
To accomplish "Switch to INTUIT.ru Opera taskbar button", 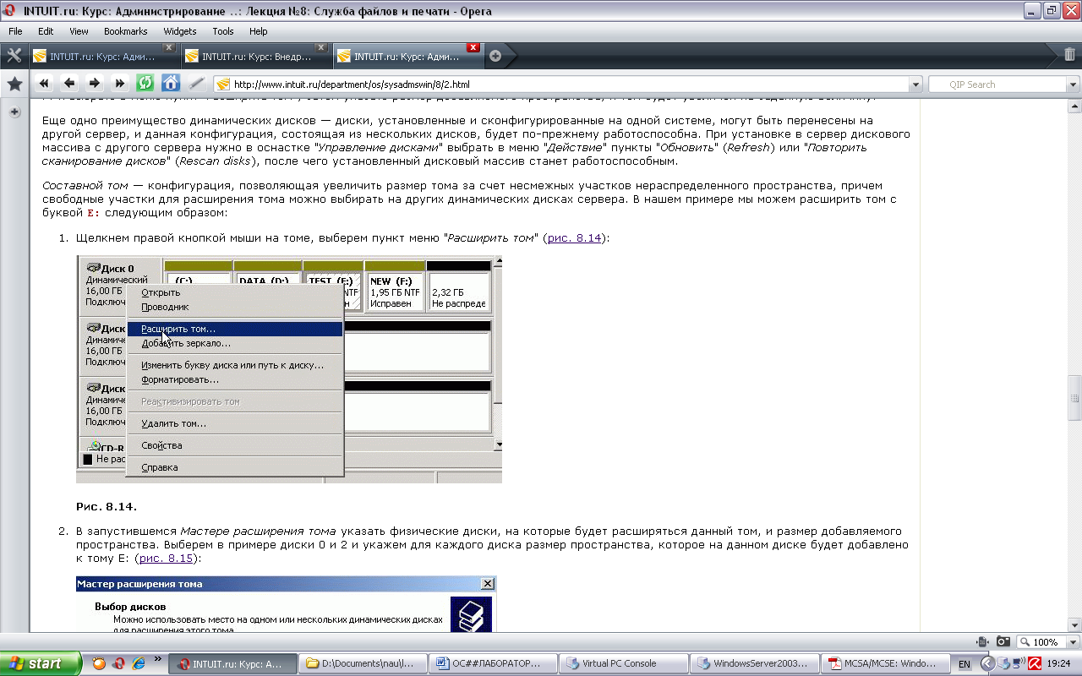I will (234, 663).
